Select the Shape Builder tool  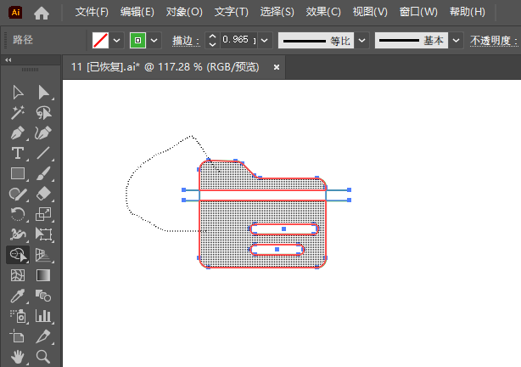18,255
